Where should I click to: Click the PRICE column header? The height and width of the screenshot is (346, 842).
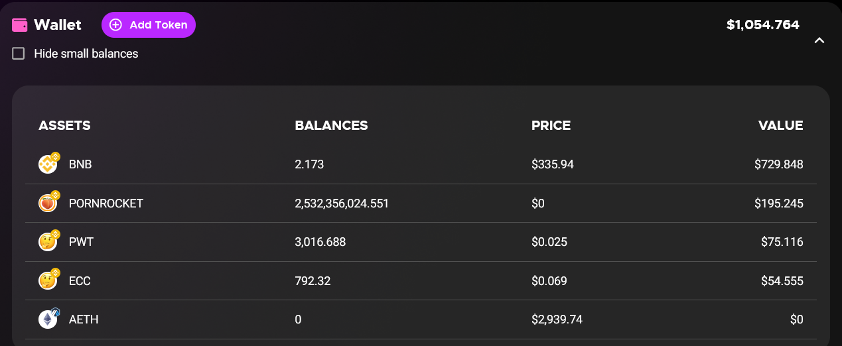(551, 125)
